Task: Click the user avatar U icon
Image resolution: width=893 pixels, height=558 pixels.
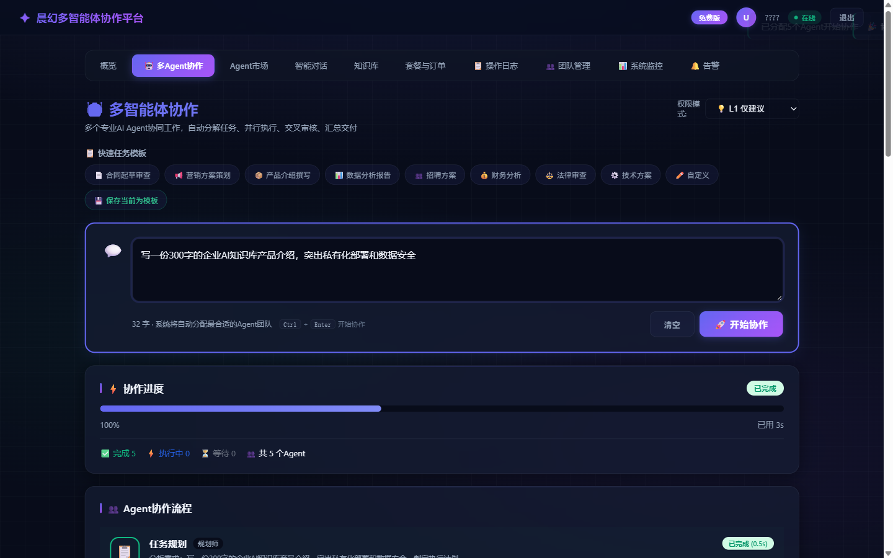Action: click(746, 17)
